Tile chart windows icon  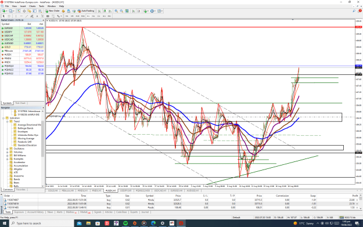(x=127, y=11)
